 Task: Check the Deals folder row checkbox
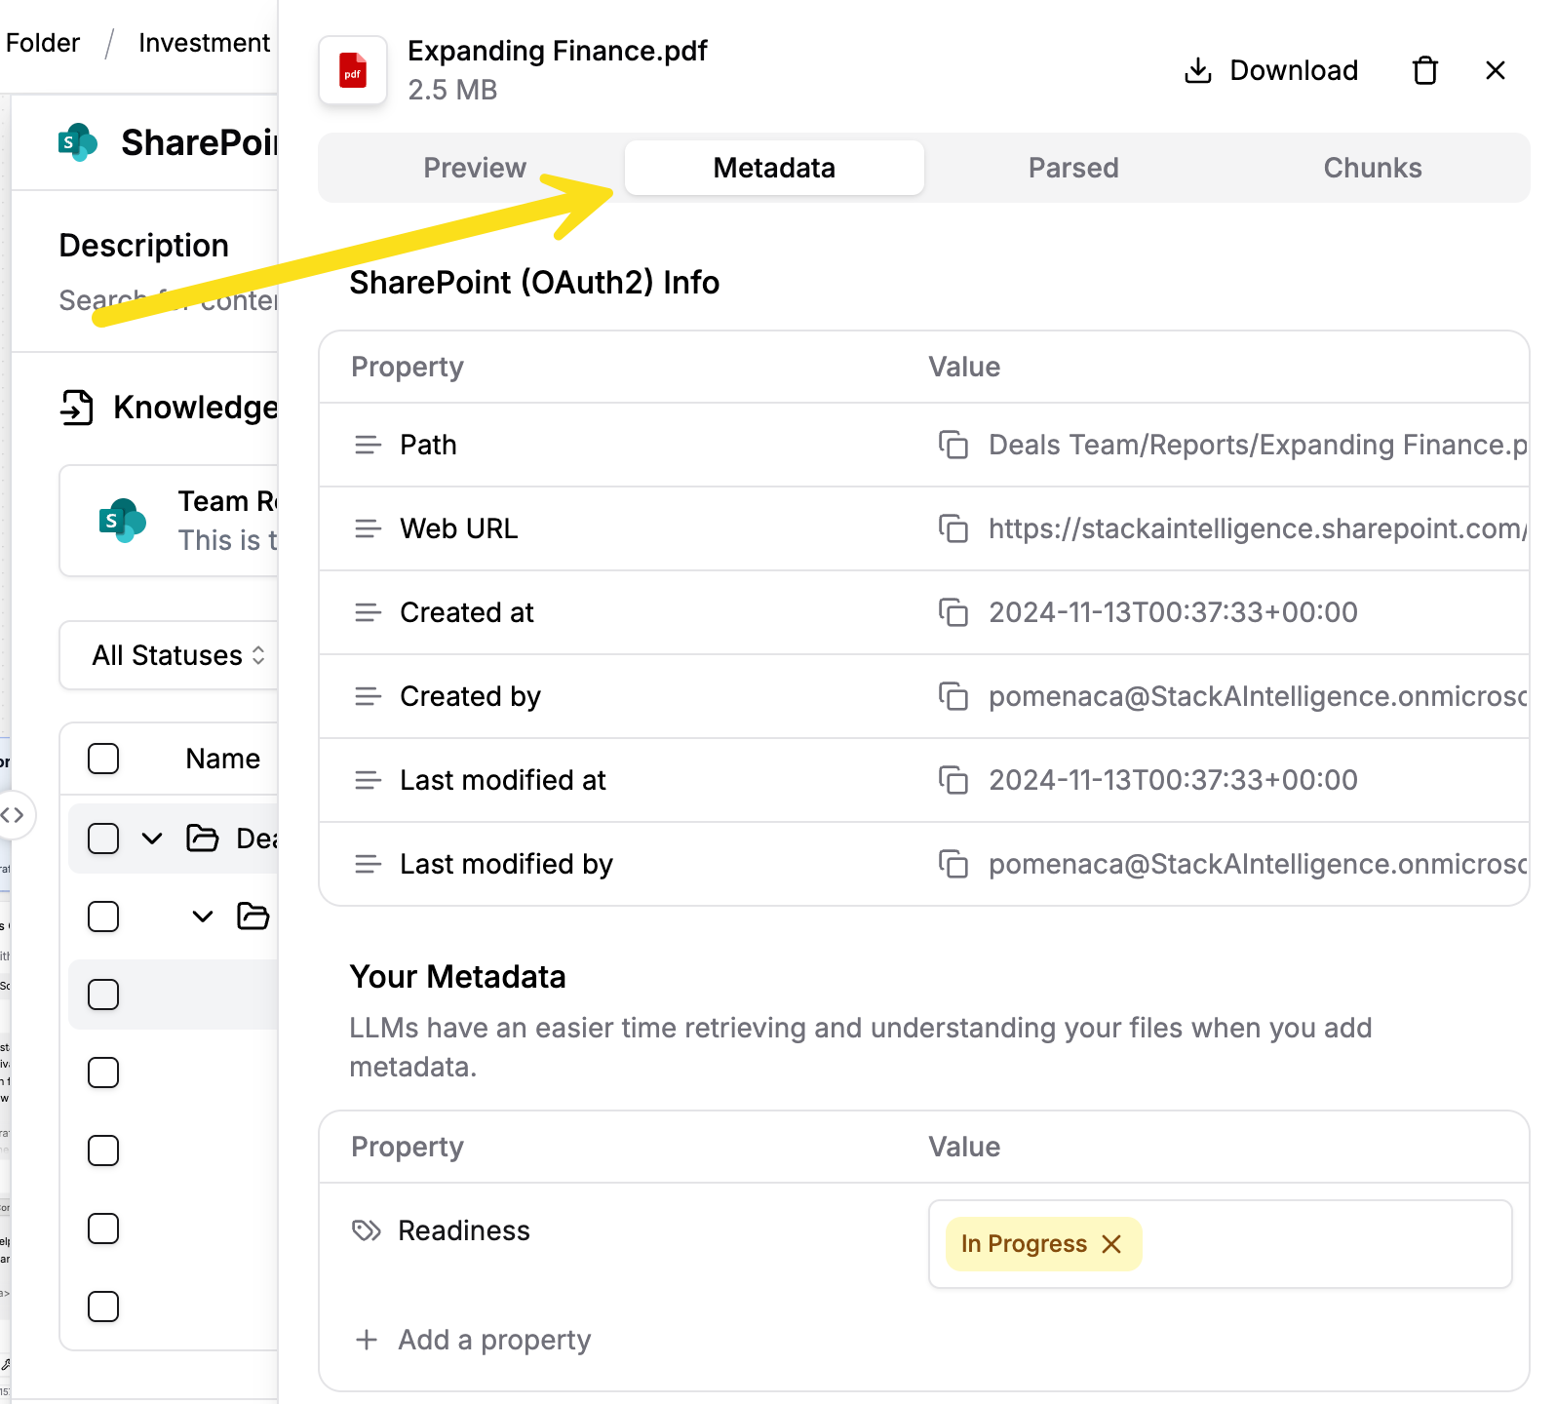(x=103, y=838)
